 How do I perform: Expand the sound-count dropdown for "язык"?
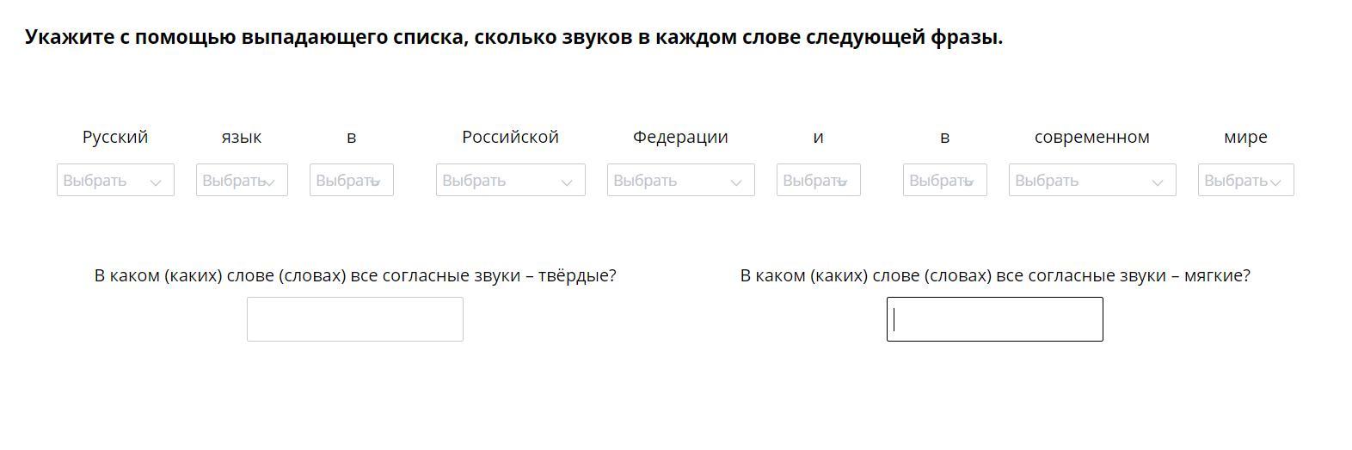(x=242, y=181)
